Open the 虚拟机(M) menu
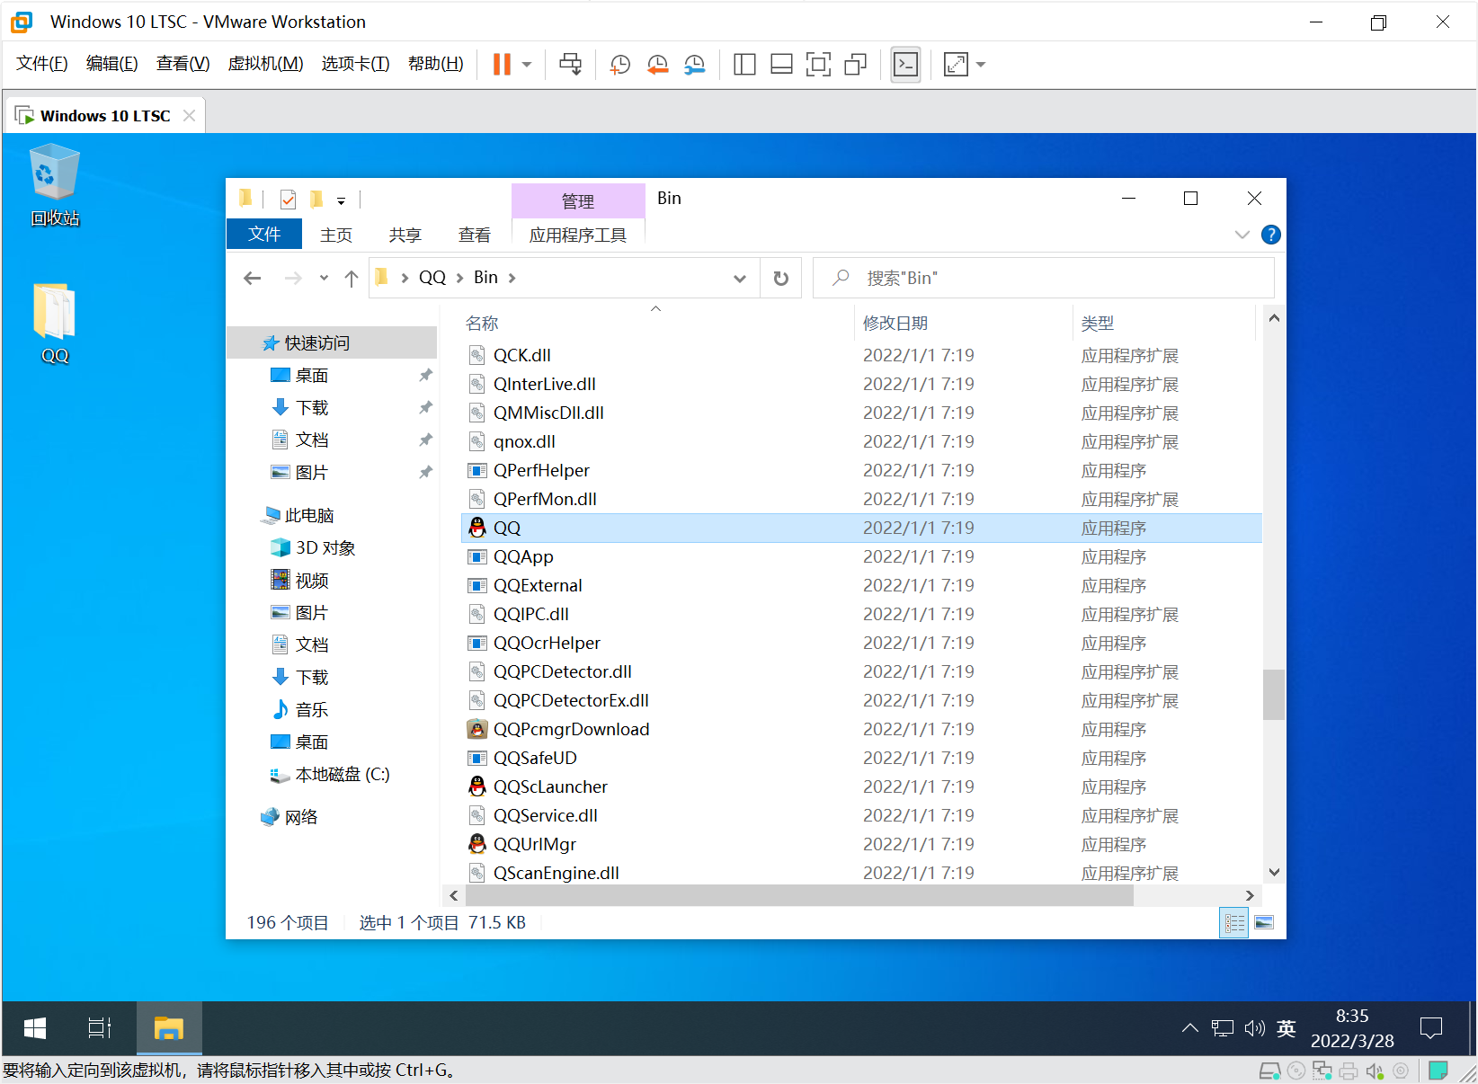The width and height of the screenshot is (1478, 1084). [265, 64]
